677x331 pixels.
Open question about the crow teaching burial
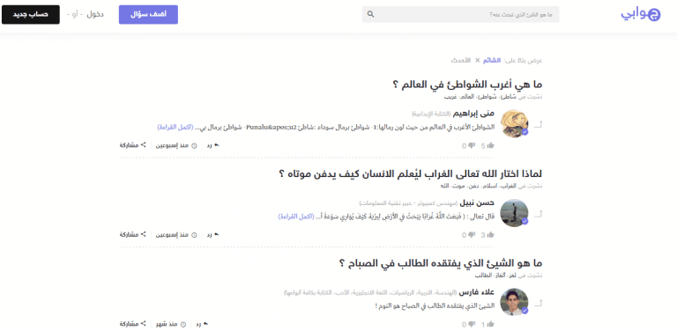pos(410,174)
